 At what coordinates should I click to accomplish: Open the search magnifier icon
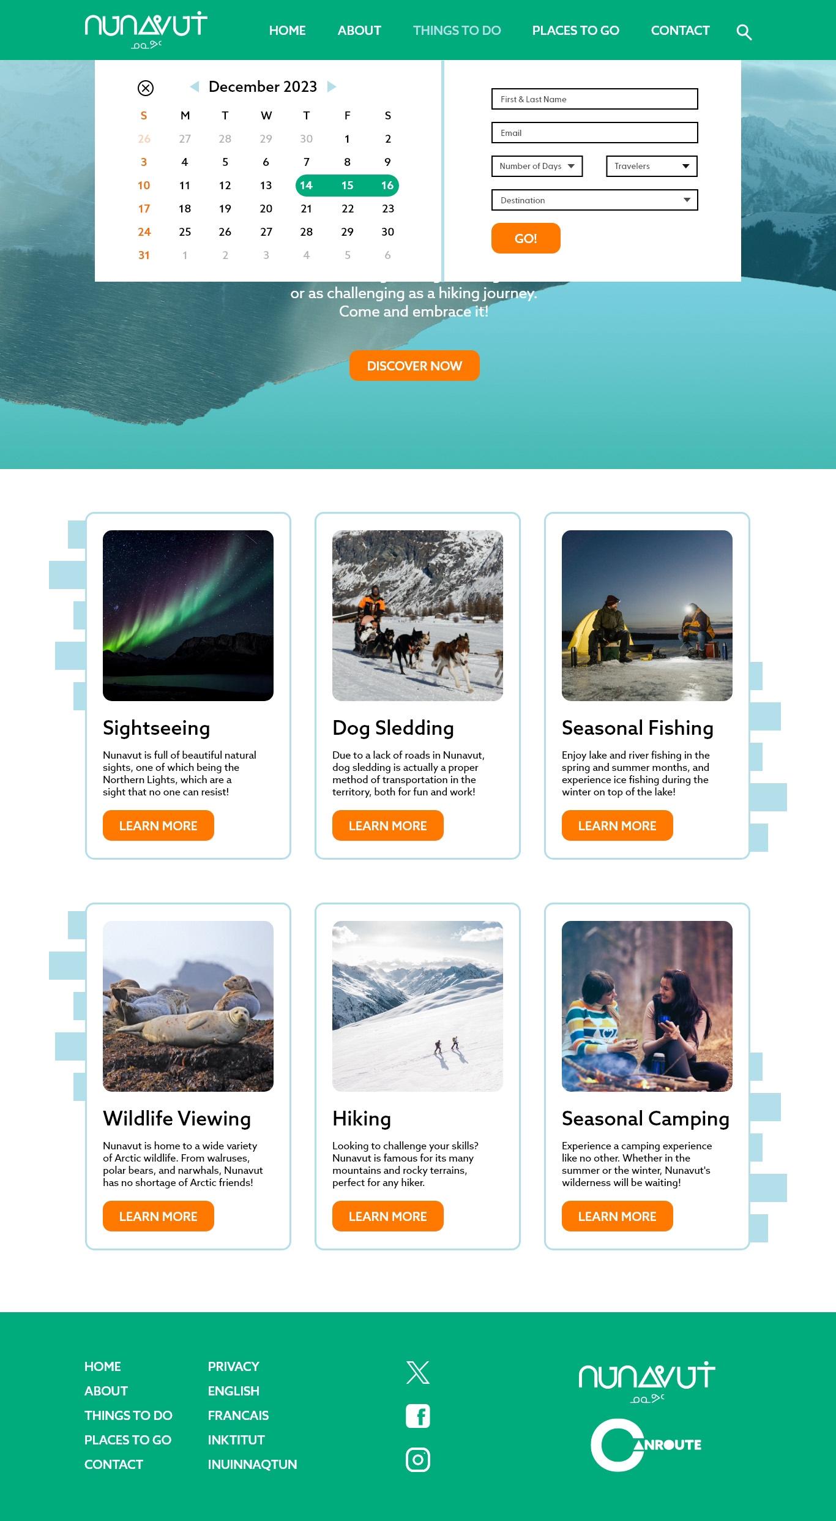tap(744, 32)
